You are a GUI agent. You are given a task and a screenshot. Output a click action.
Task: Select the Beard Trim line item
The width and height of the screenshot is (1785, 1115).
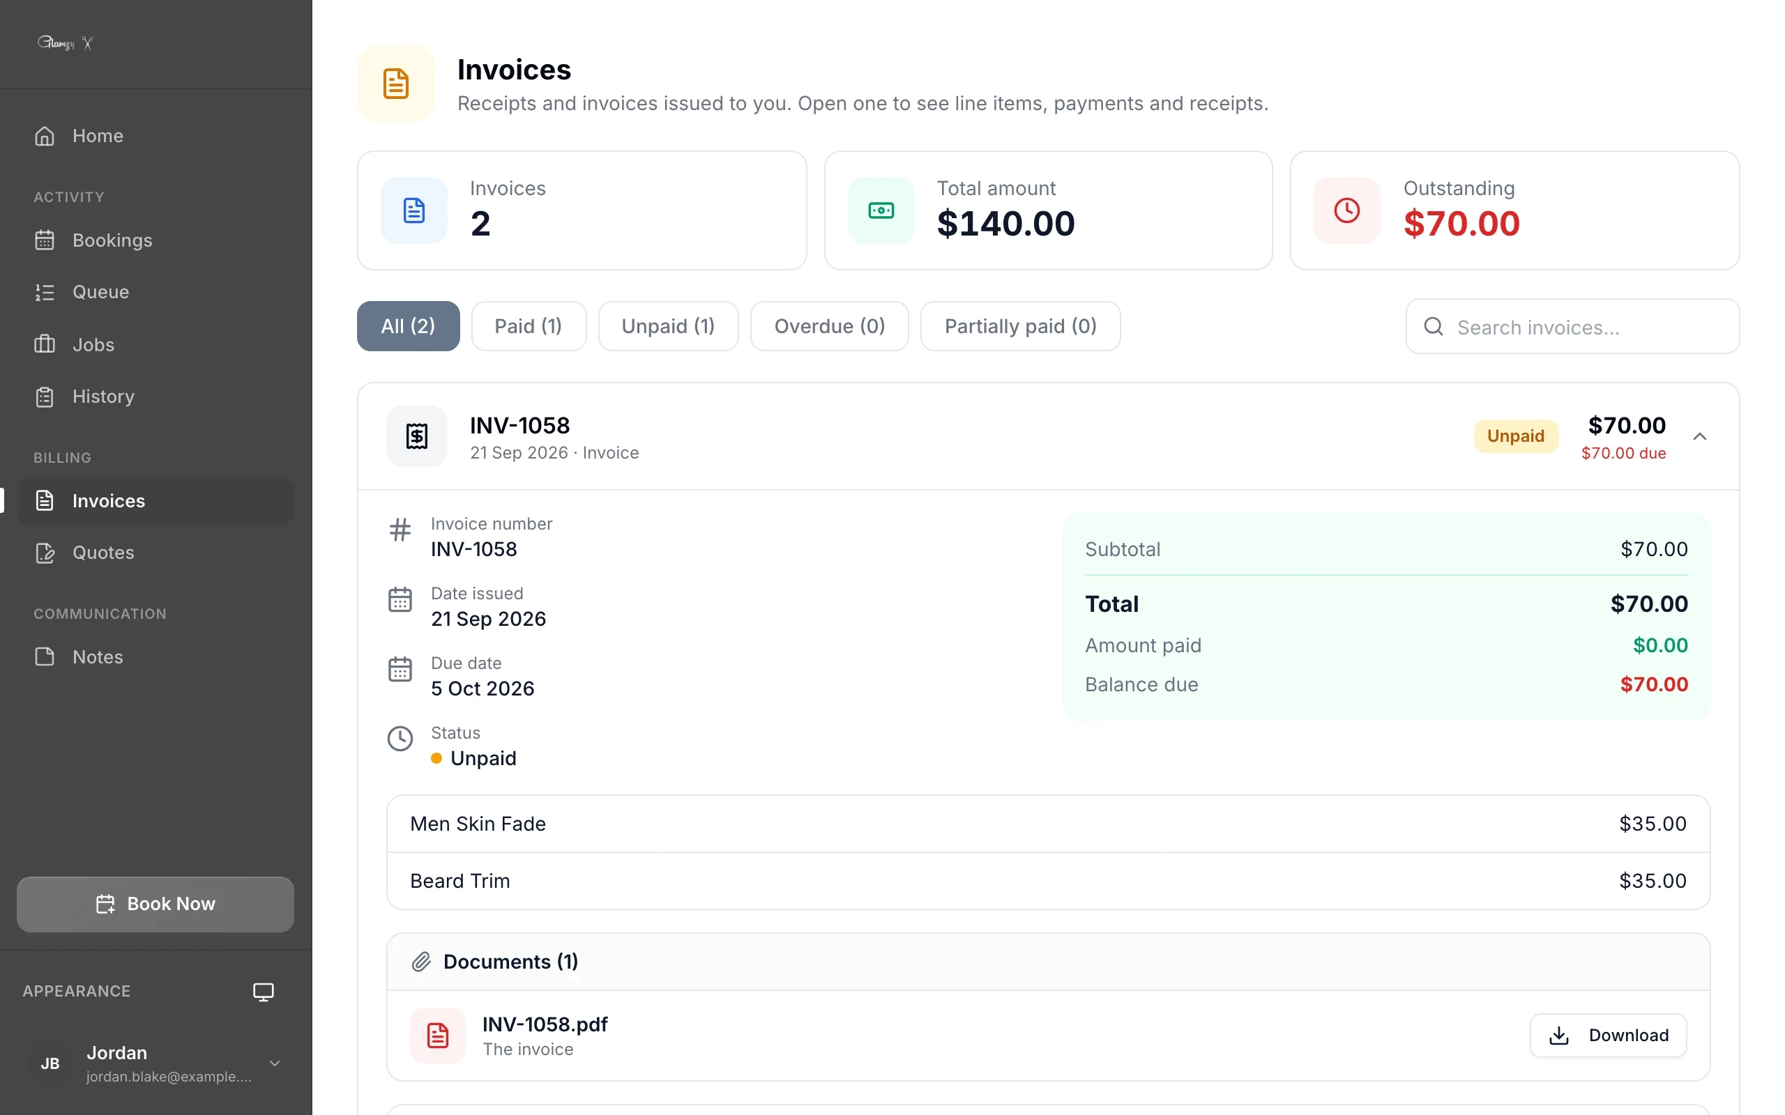1048,882
